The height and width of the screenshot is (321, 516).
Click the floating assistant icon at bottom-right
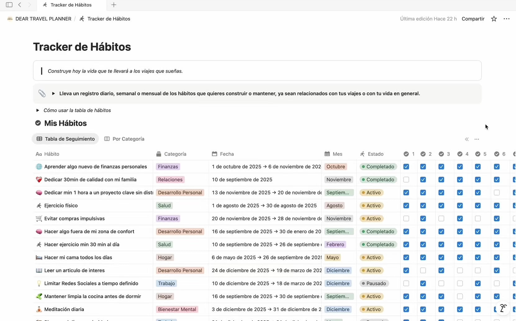pyautogui.click(x=503, y=308)
